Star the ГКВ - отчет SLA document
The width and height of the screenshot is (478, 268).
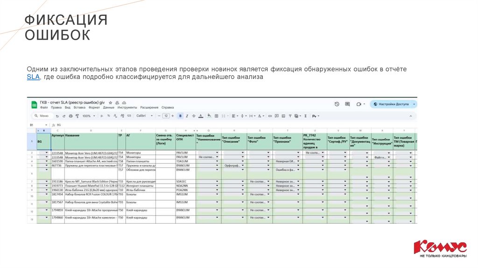pos(111,103)
